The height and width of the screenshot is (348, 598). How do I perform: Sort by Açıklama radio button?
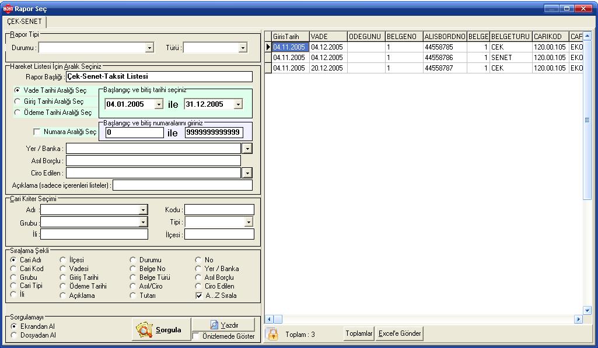(x=63, y=296)
